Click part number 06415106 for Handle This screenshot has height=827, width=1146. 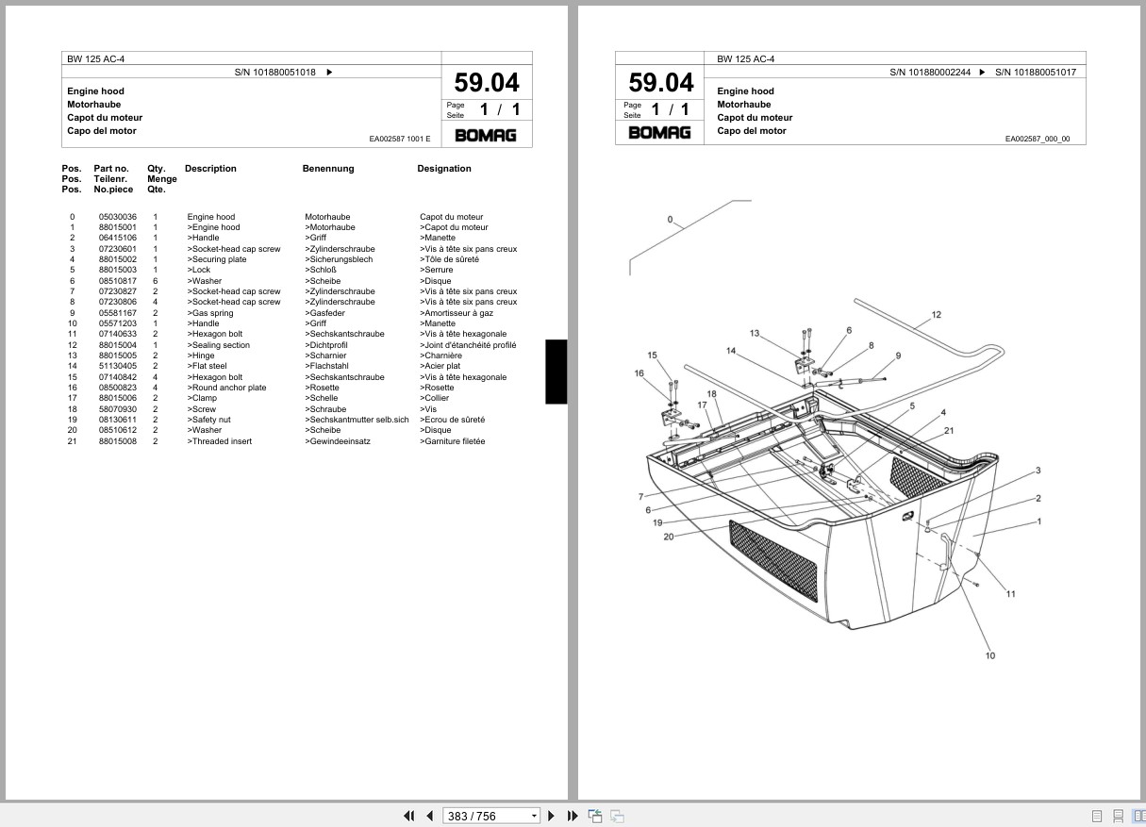click(x=118, y=238)
